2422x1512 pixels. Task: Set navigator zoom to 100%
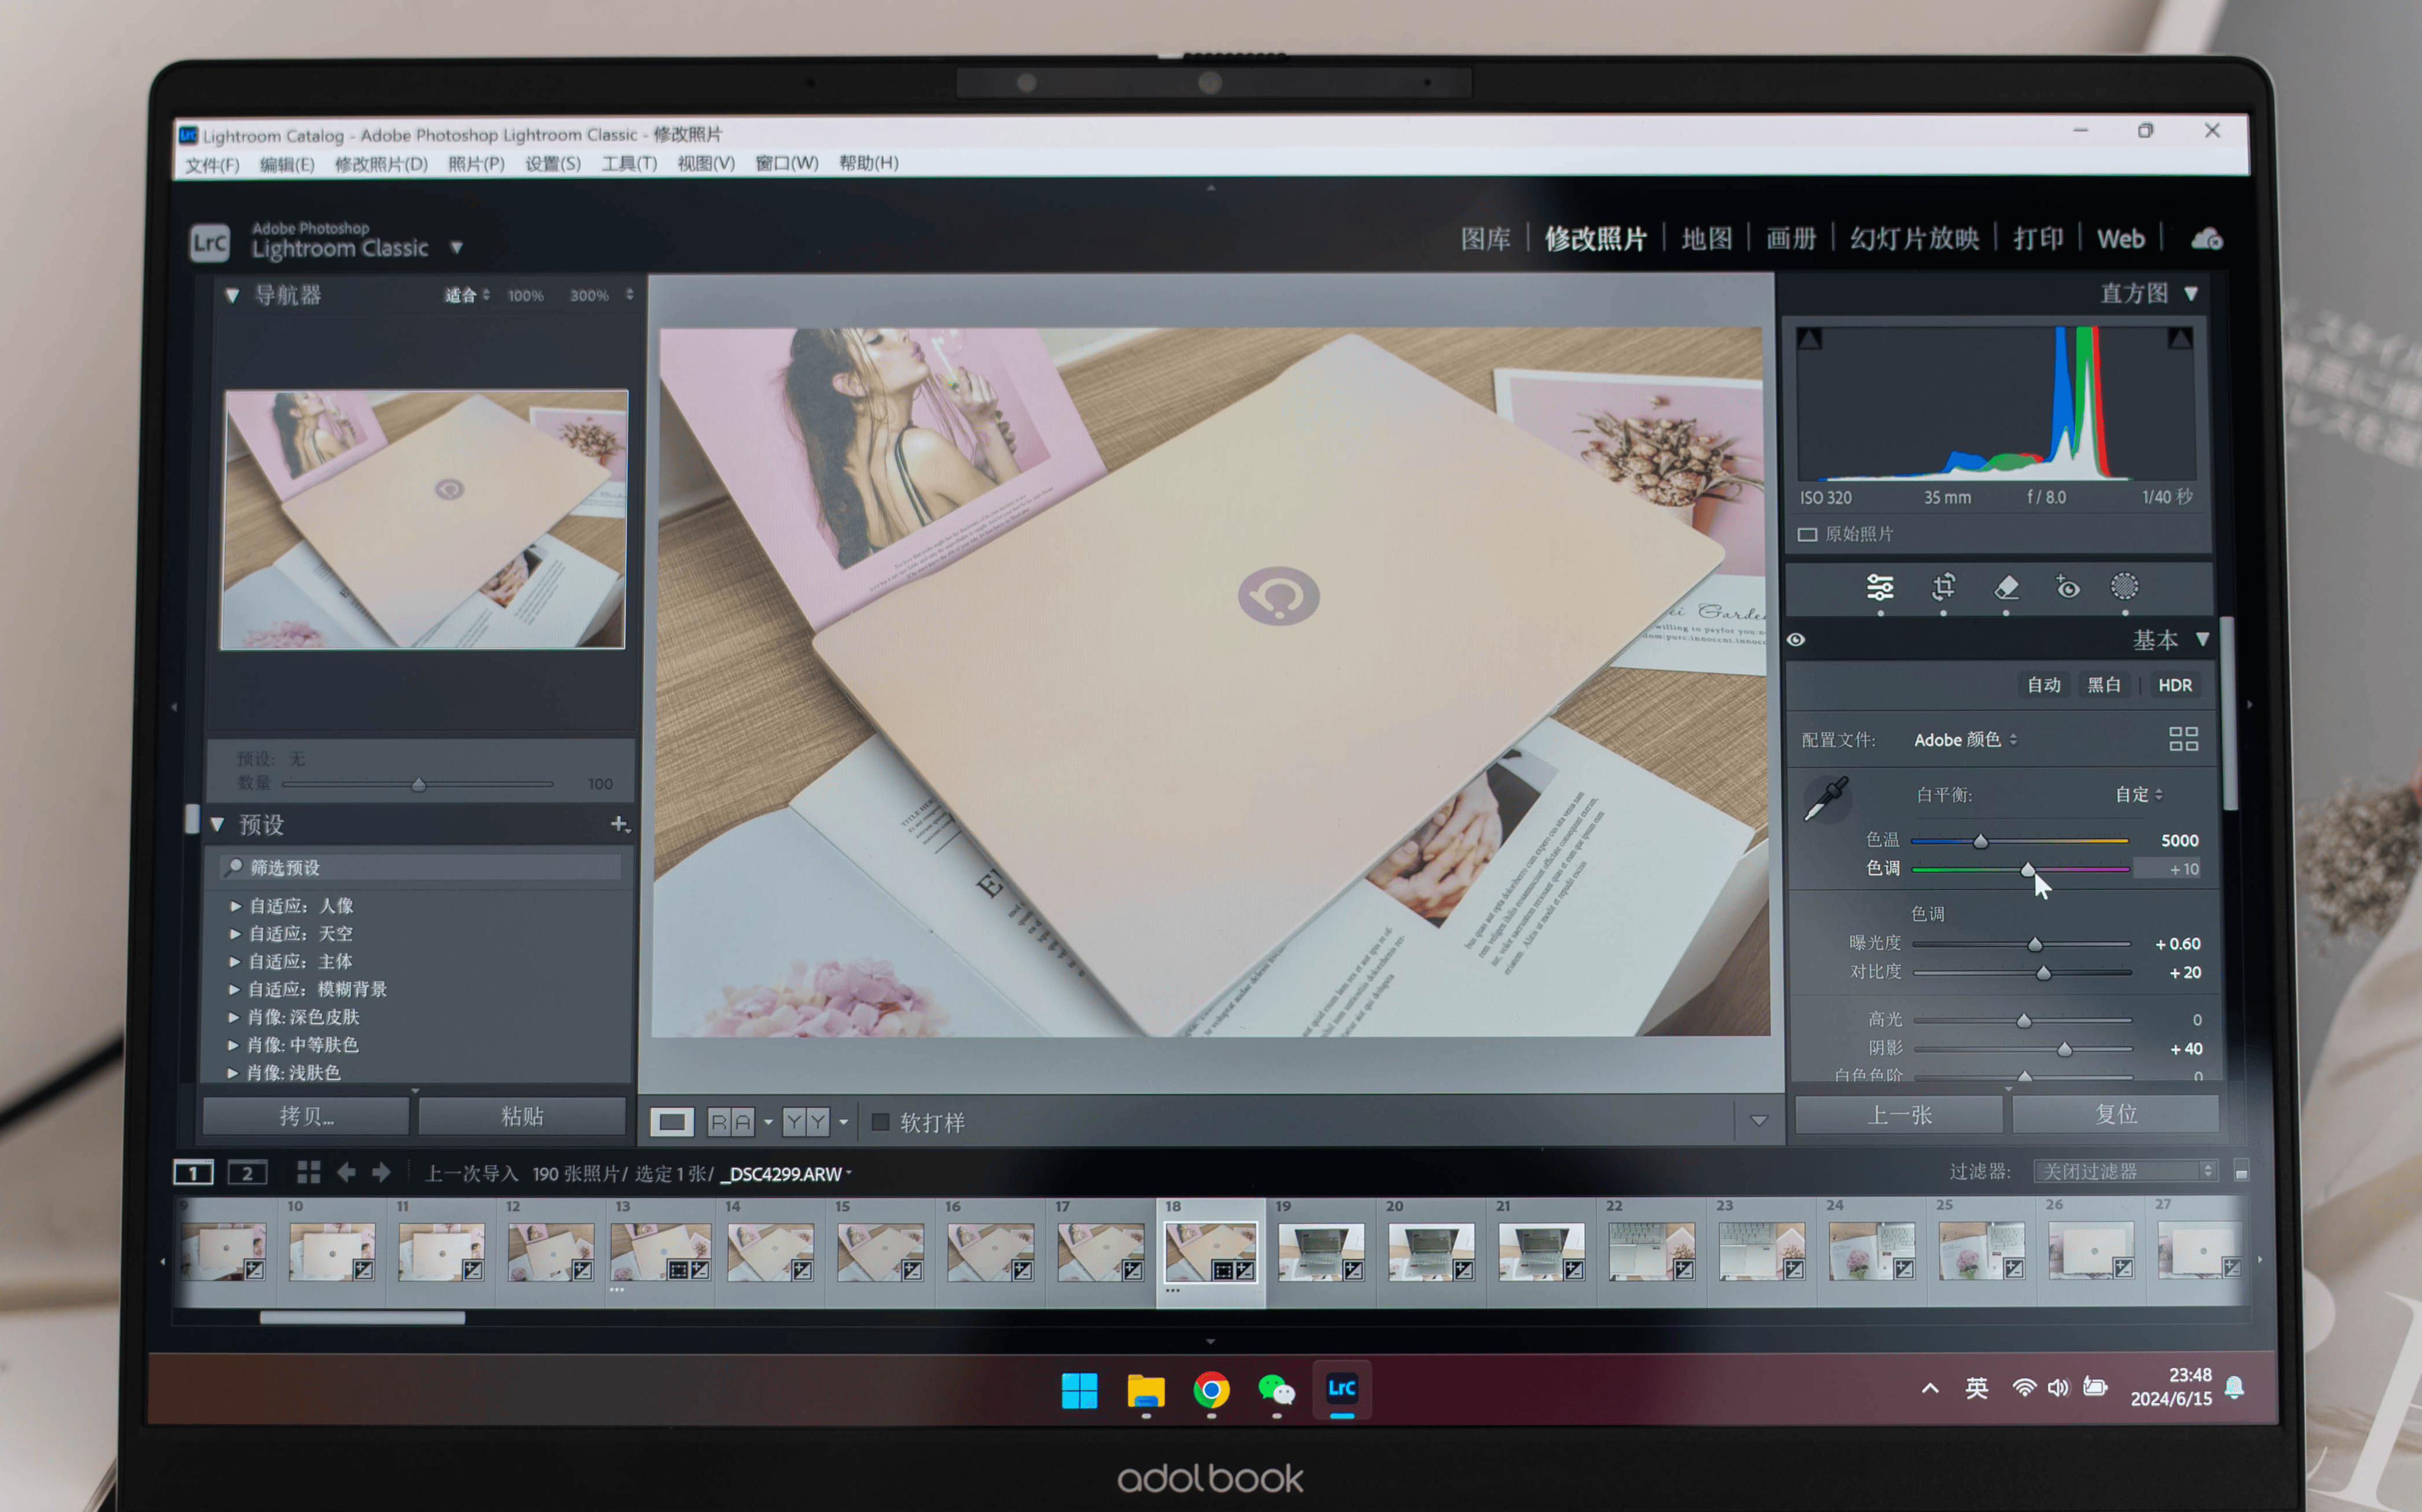pyautogui.click(x=525, y=296)
